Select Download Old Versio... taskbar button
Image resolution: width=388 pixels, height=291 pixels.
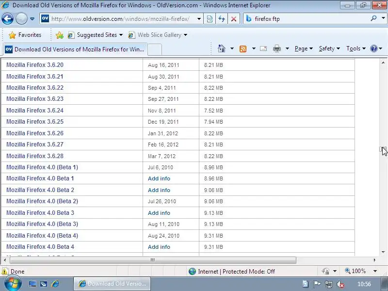tap(112, 284)
